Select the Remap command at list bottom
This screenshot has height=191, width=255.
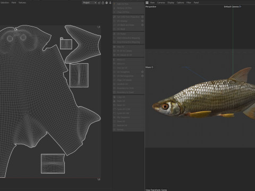[129, 129]
